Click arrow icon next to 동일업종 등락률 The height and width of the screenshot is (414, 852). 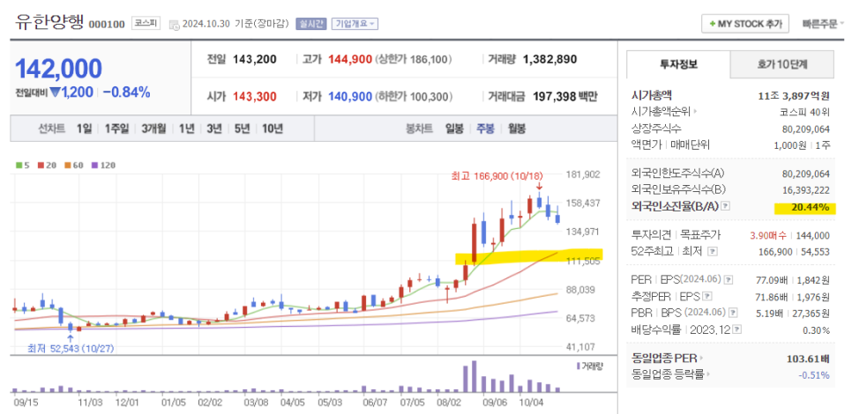pyautogui.click(x=708, y=374)
